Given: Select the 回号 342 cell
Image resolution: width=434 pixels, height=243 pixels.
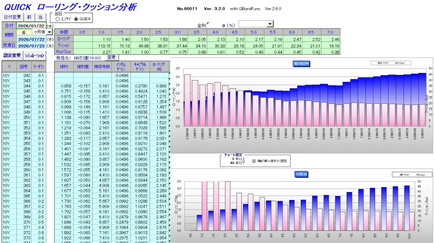Looking at the screenshot, I should click(24, 75).
